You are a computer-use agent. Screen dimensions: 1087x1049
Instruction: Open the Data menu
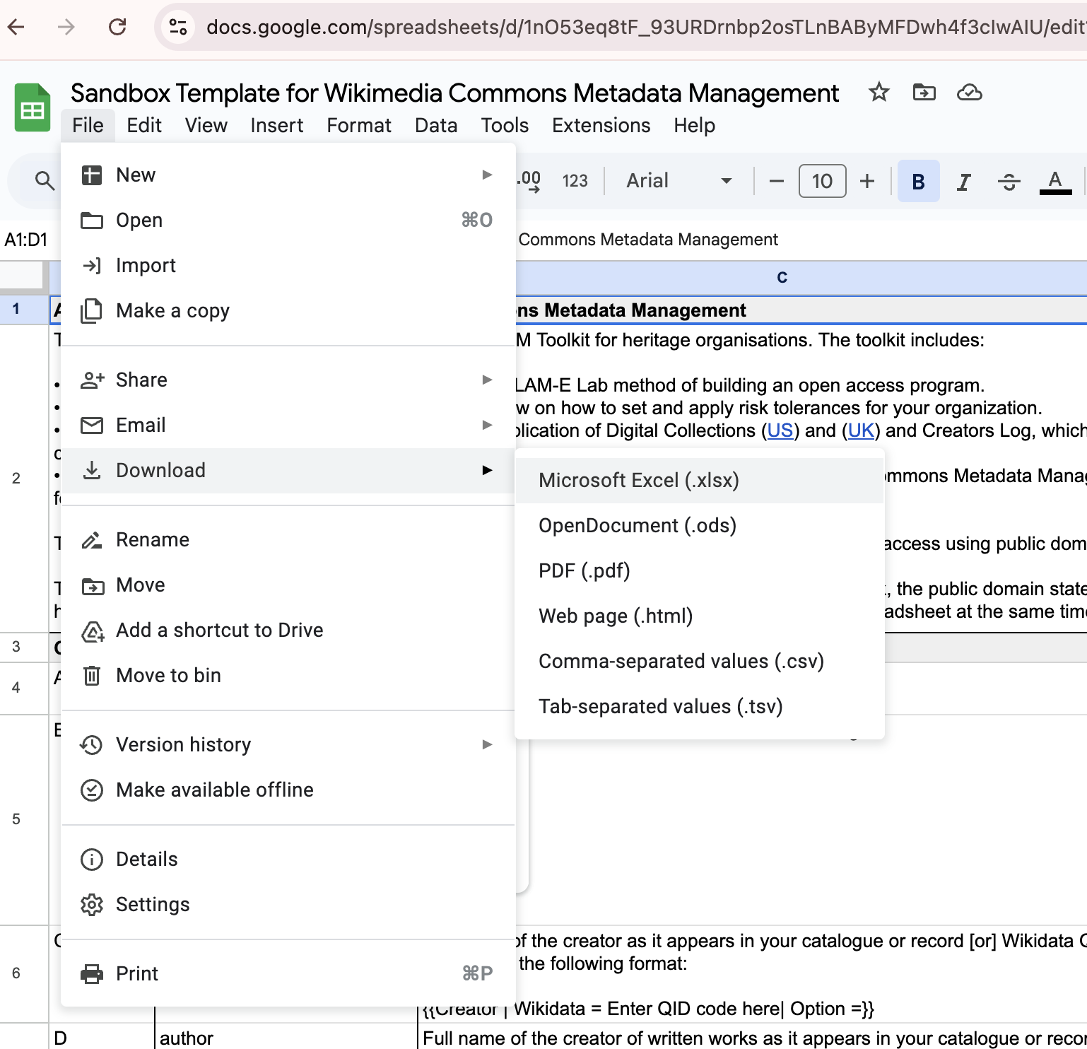coord(436,125)
